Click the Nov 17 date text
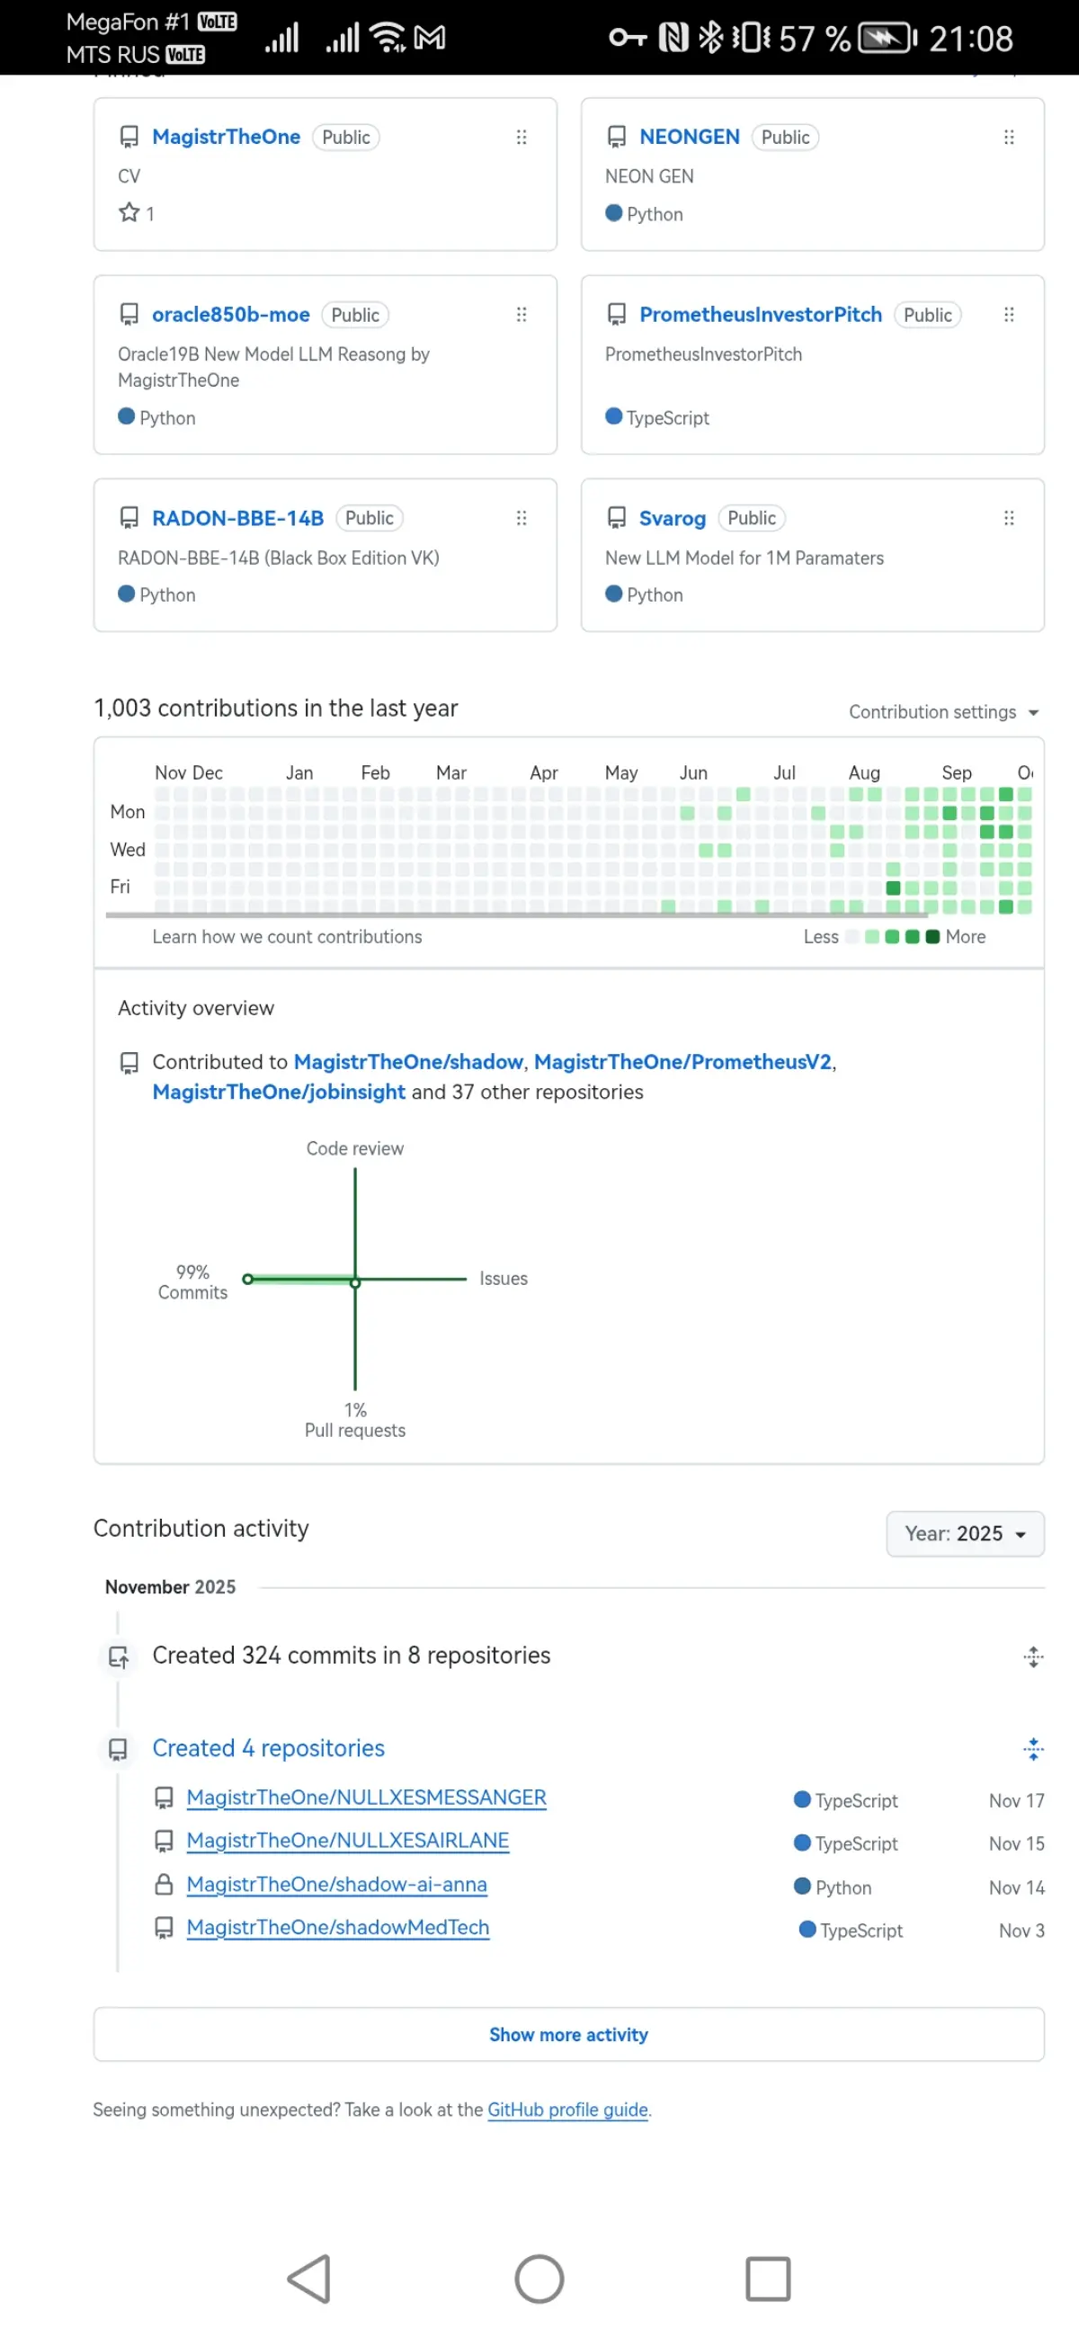The image size is (1079, 2338). click(x=1016, y=1800)
